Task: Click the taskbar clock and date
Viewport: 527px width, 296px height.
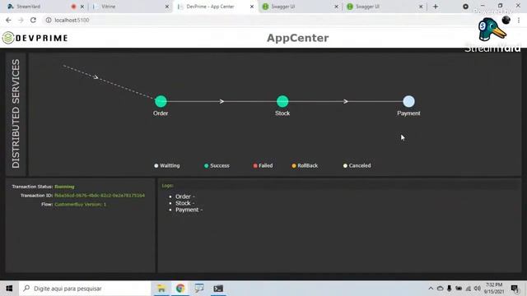Action: pyautogui.click(x=494, y=289)
